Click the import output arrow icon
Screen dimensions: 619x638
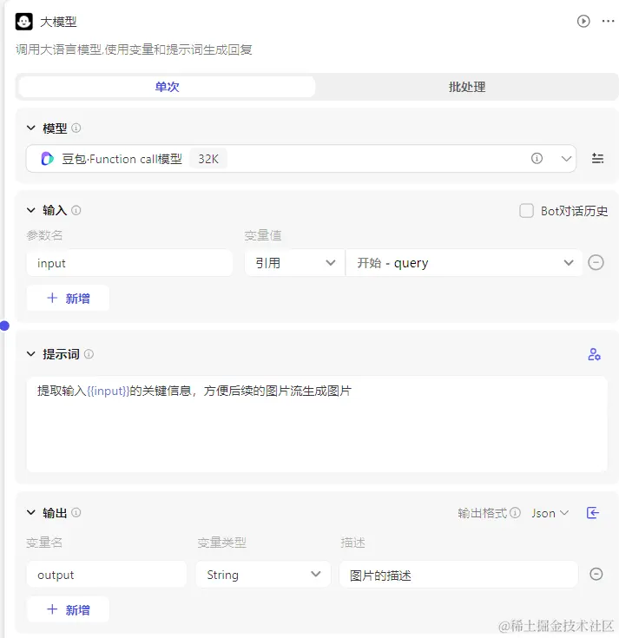pos(593,513)
